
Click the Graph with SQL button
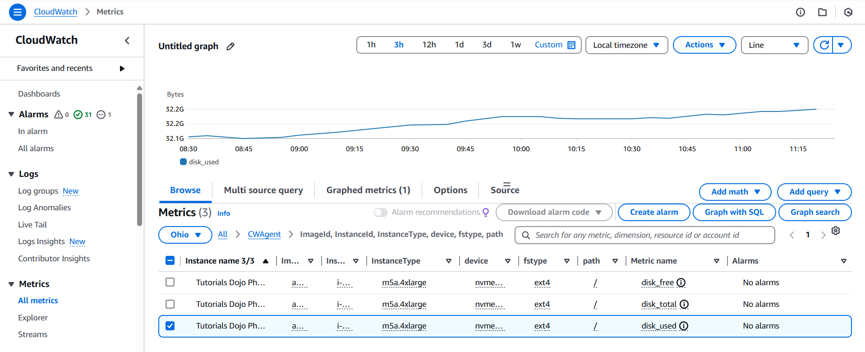(x=734, y=212)
